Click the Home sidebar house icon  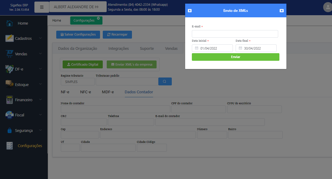(x=10, y=23)
